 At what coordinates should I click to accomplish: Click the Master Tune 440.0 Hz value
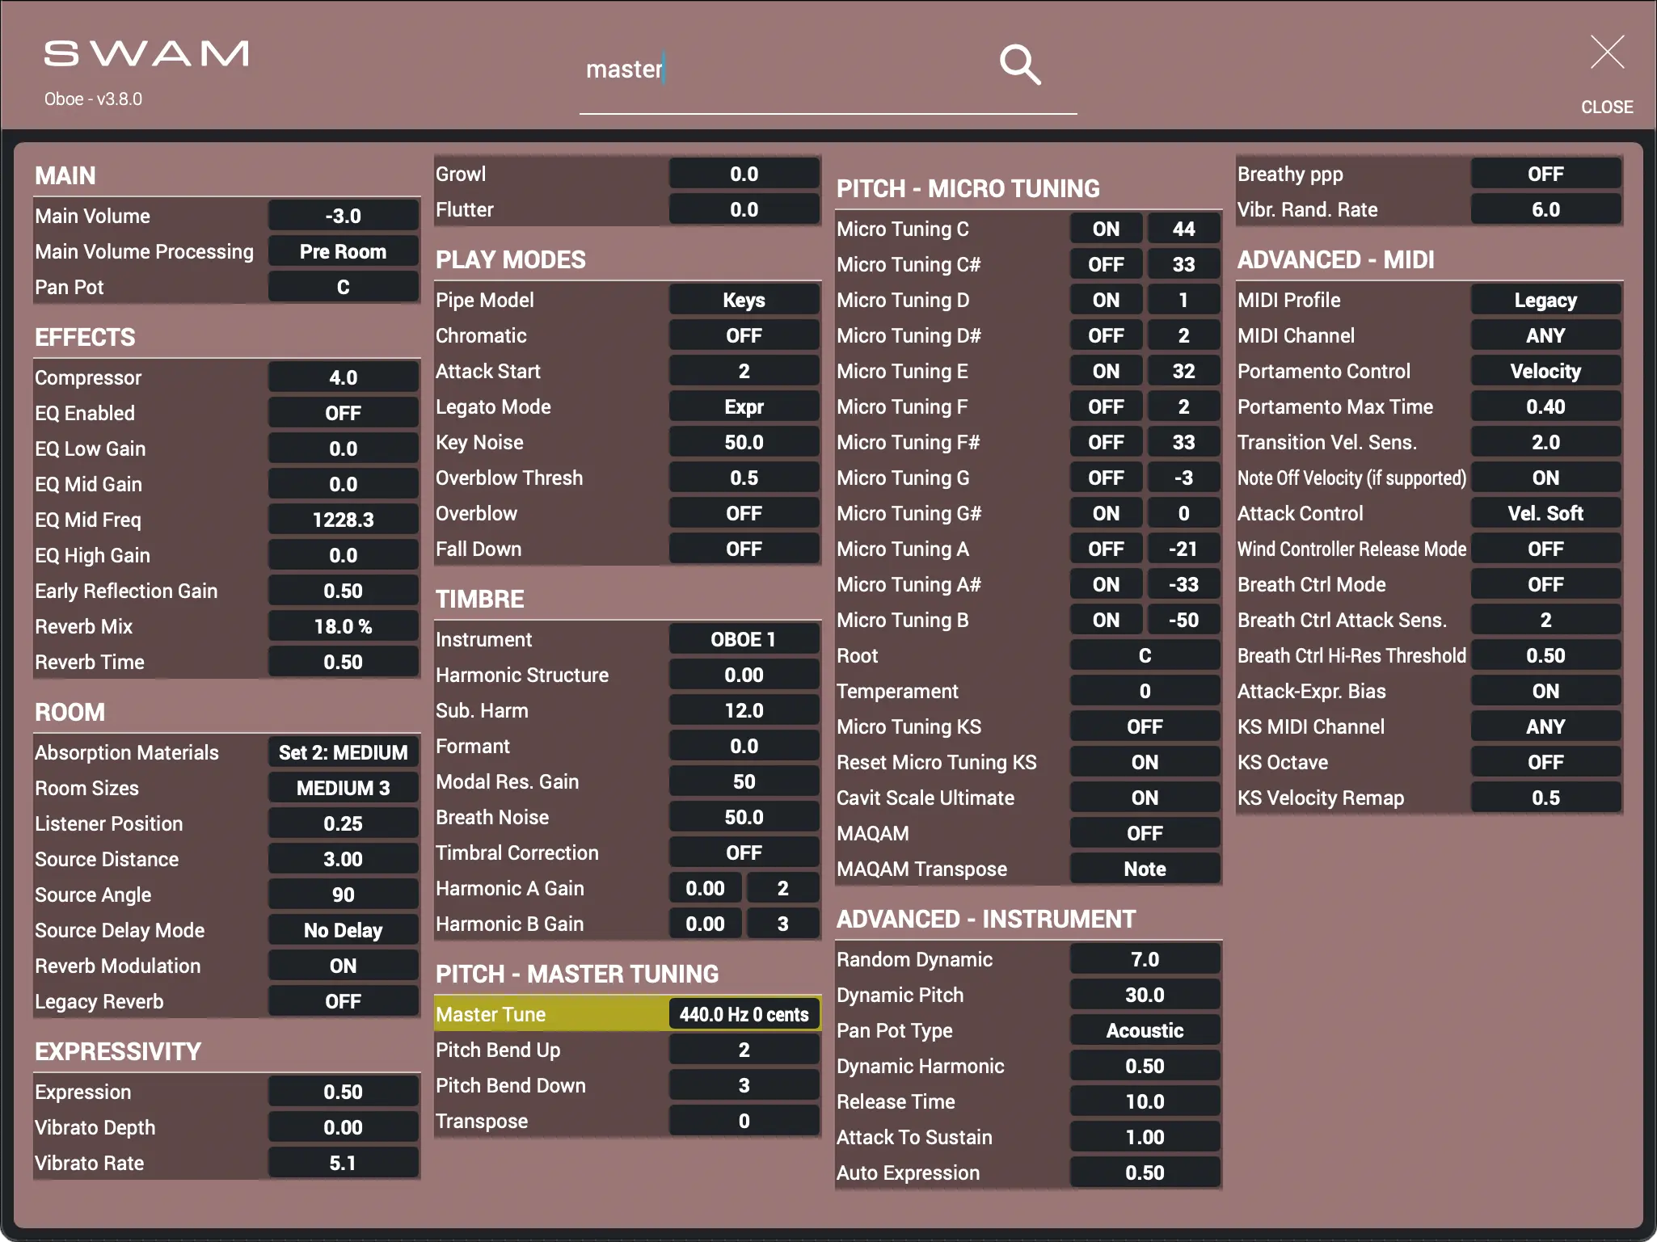click(744, 1014)
